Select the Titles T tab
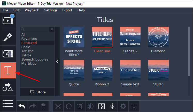This screenshot has width=193, height=112. (8, 70)
